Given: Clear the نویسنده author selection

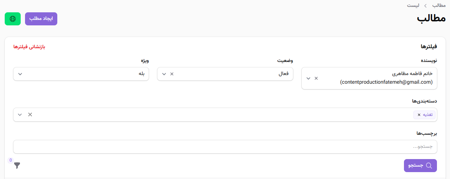Looking at the screenshot, I should [316, 78].
